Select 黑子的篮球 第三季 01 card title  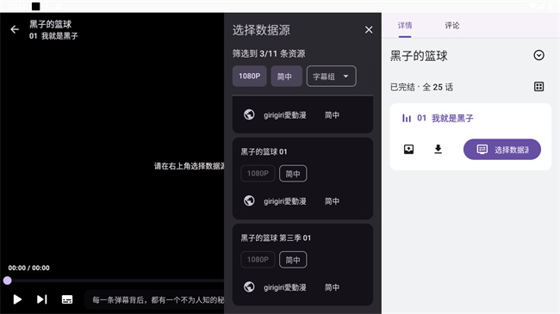pyautogui.click(x=276, y=237)
